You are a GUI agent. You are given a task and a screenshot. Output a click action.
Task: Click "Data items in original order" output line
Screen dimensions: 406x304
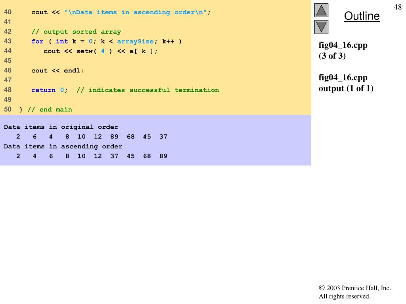(x=61, y=127)
